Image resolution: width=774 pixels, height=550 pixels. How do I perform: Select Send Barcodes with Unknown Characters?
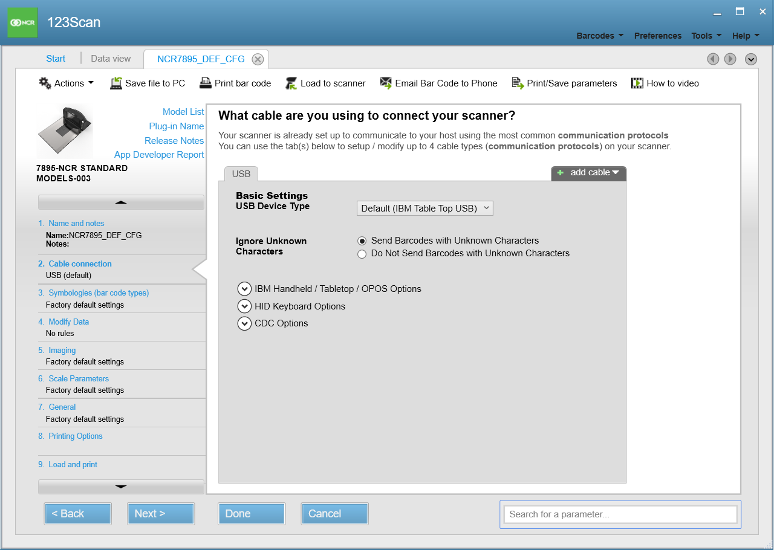pyautogui.click(x=362, y=241)
